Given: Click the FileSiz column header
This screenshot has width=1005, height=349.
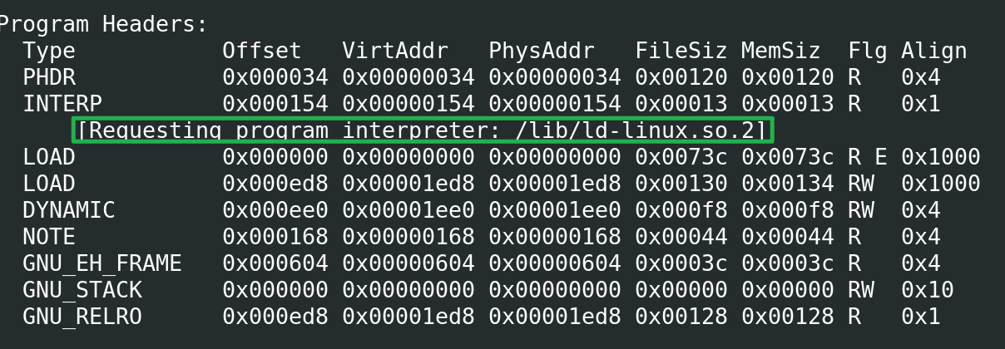Looking at the screenshot, I should point(681,51).
